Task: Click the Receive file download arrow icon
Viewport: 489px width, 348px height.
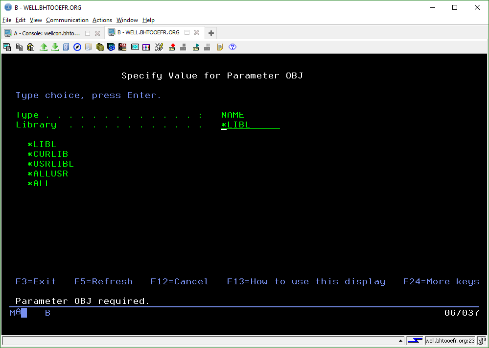Action: (55, 47)
